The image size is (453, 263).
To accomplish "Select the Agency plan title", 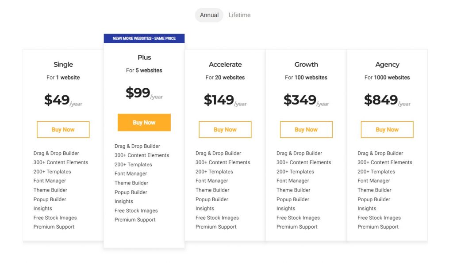I will coord(387,64).
